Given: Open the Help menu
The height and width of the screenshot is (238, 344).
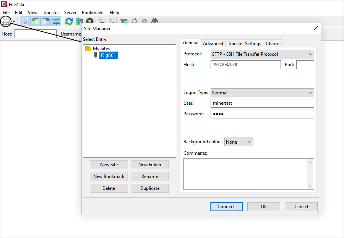Looking at the screenshot, I should coord(114,13).
